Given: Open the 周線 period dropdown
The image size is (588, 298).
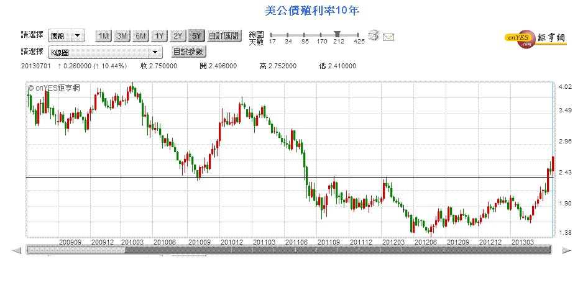Looking at the screenshot, I should tap(61, 36).
